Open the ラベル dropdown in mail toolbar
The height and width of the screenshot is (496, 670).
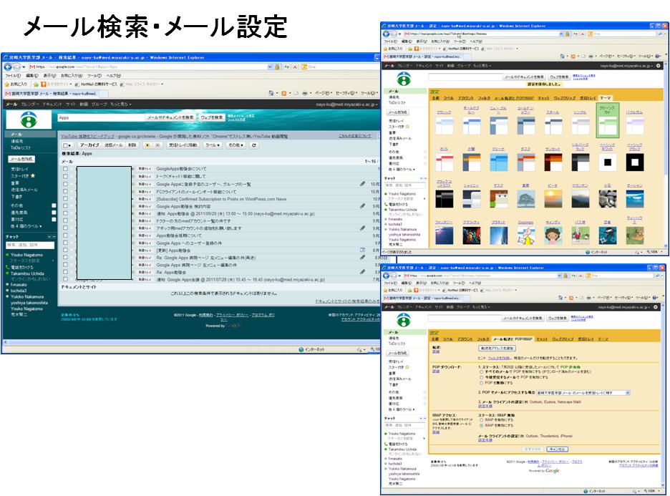213,145
